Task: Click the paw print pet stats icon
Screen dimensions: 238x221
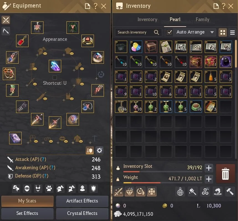Action: 49,189
